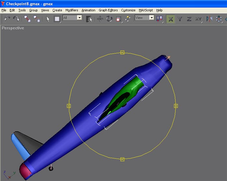Open the Modifiers menu

[x=72, y=10]
